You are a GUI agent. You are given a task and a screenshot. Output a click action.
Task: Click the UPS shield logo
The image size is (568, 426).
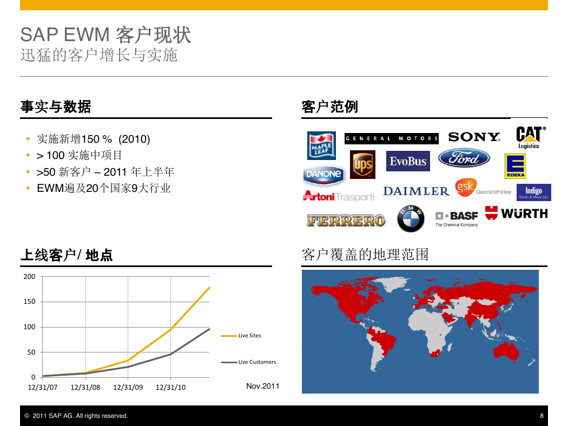(x=362, y=165)
